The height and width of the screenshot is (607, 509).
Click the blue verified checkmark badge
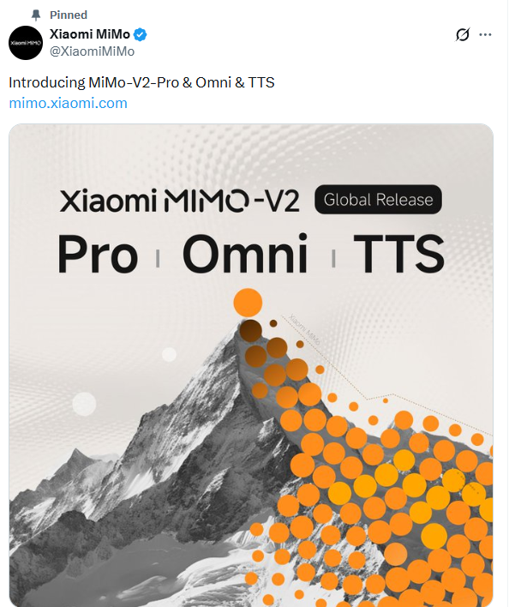pos(140,34)
